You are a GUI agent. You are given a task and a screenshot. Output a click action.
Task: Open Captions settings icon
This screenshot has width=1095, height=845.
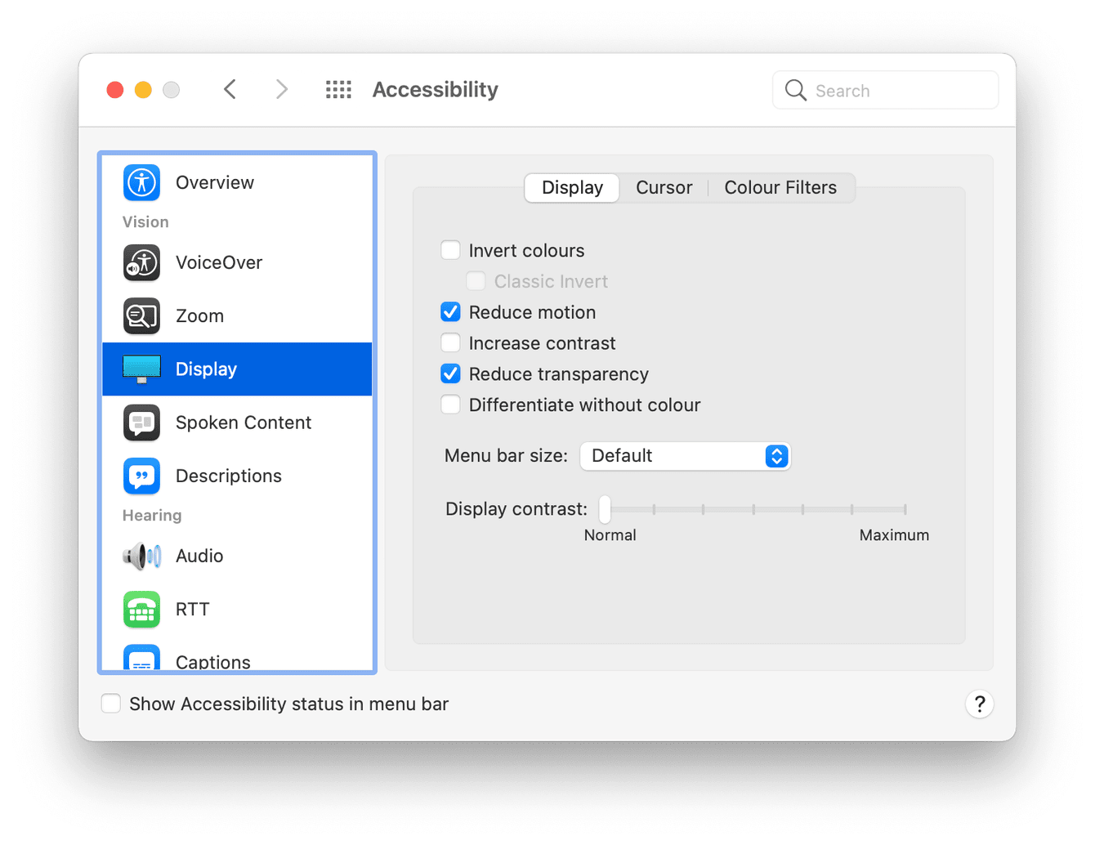[141, 658]
